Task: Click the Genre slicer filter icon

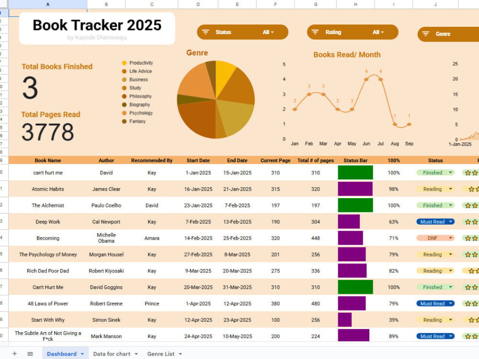Action: click(x=425, y=34)
